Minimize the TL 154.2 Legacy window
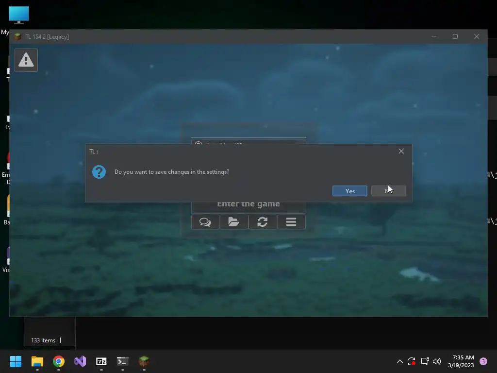The height and width of the screenshot is (373, 497). 434,36
